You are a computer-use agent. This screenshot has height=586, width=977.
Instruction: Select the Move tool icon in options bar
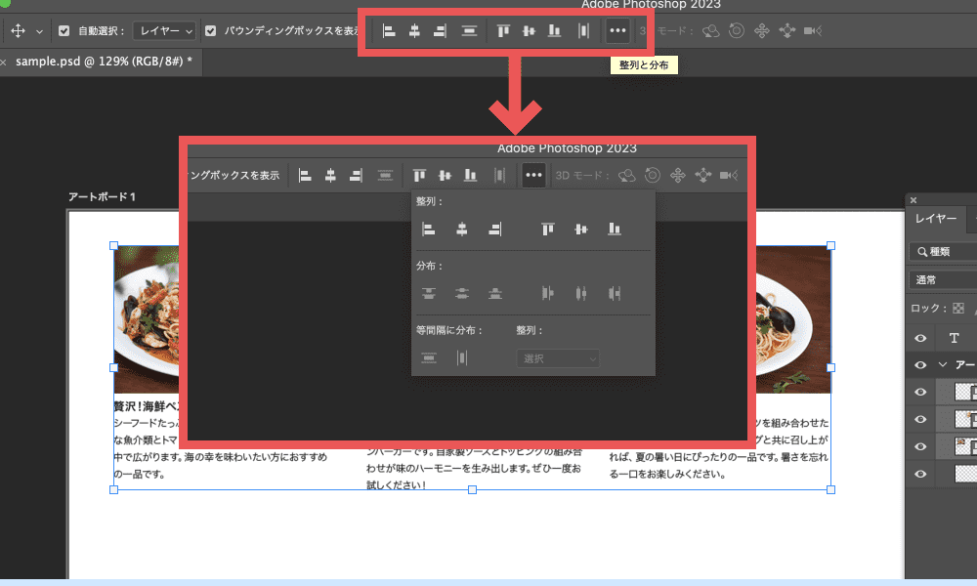pos(18,30)
